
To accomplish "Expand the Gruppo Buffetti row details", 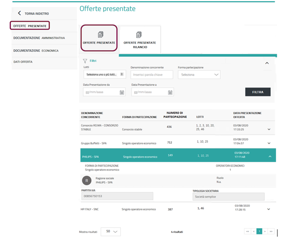I will 269,143.
